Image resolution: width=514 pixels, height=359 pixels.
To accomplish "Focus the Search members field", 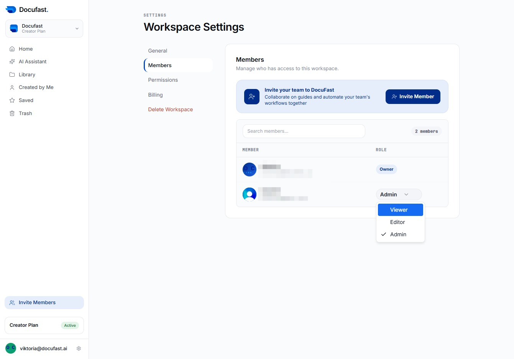I will coord(304,131).
